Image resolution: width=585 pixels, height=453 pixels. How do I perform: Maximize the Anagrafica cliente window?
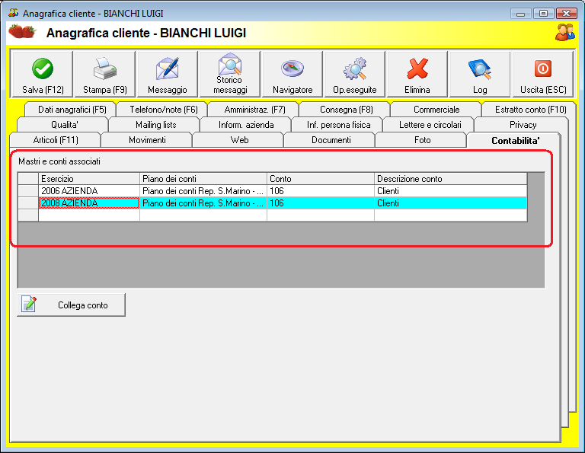pyautogui.click(x=543, y=14)
